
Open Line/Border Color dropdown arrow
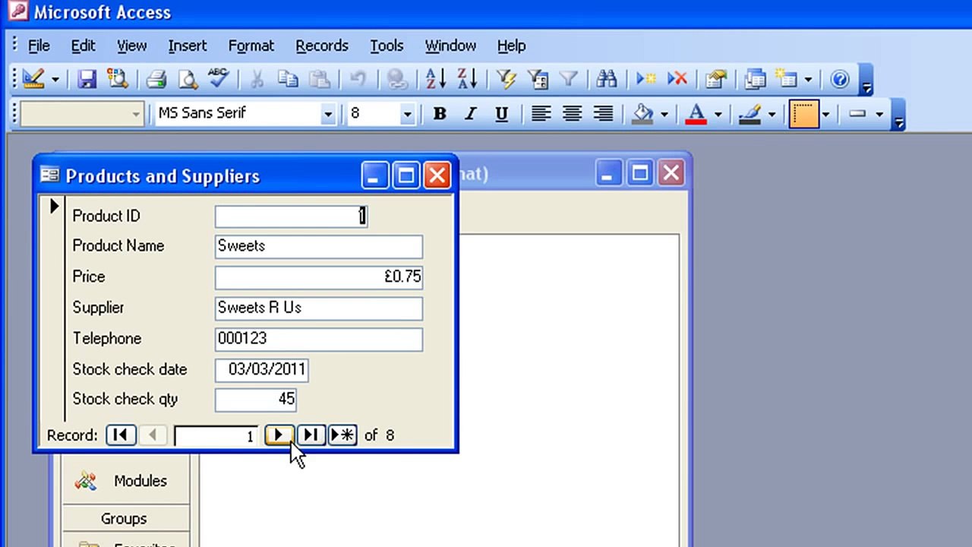coord(772,114)
